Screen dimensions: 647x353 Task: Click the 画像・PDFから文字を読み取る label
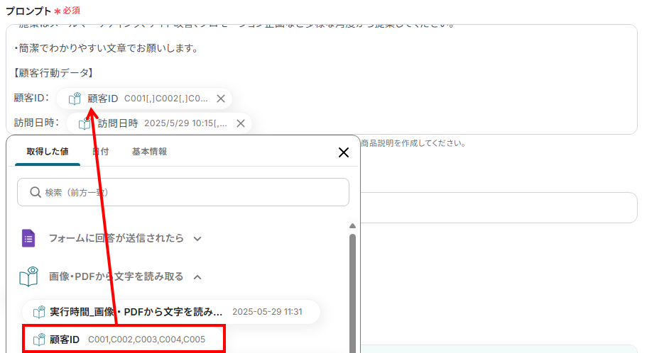[x=116, y=276]
